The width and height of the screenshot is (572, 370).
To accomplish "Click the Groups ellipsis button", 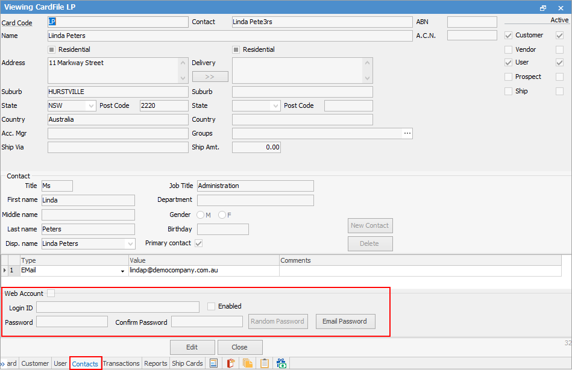I will (407, 133).
